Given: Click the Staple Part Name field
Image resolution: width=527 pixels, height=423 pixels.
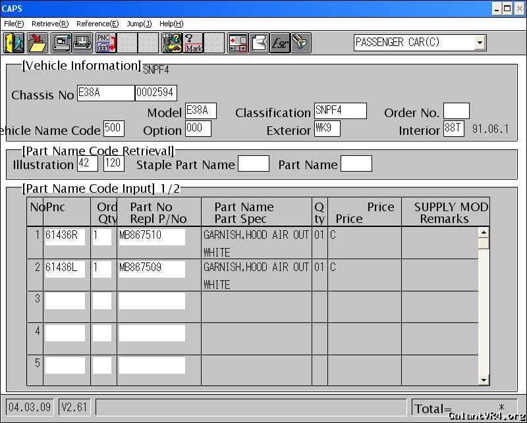Looking at the screenshot, I should tap(253, 164).
